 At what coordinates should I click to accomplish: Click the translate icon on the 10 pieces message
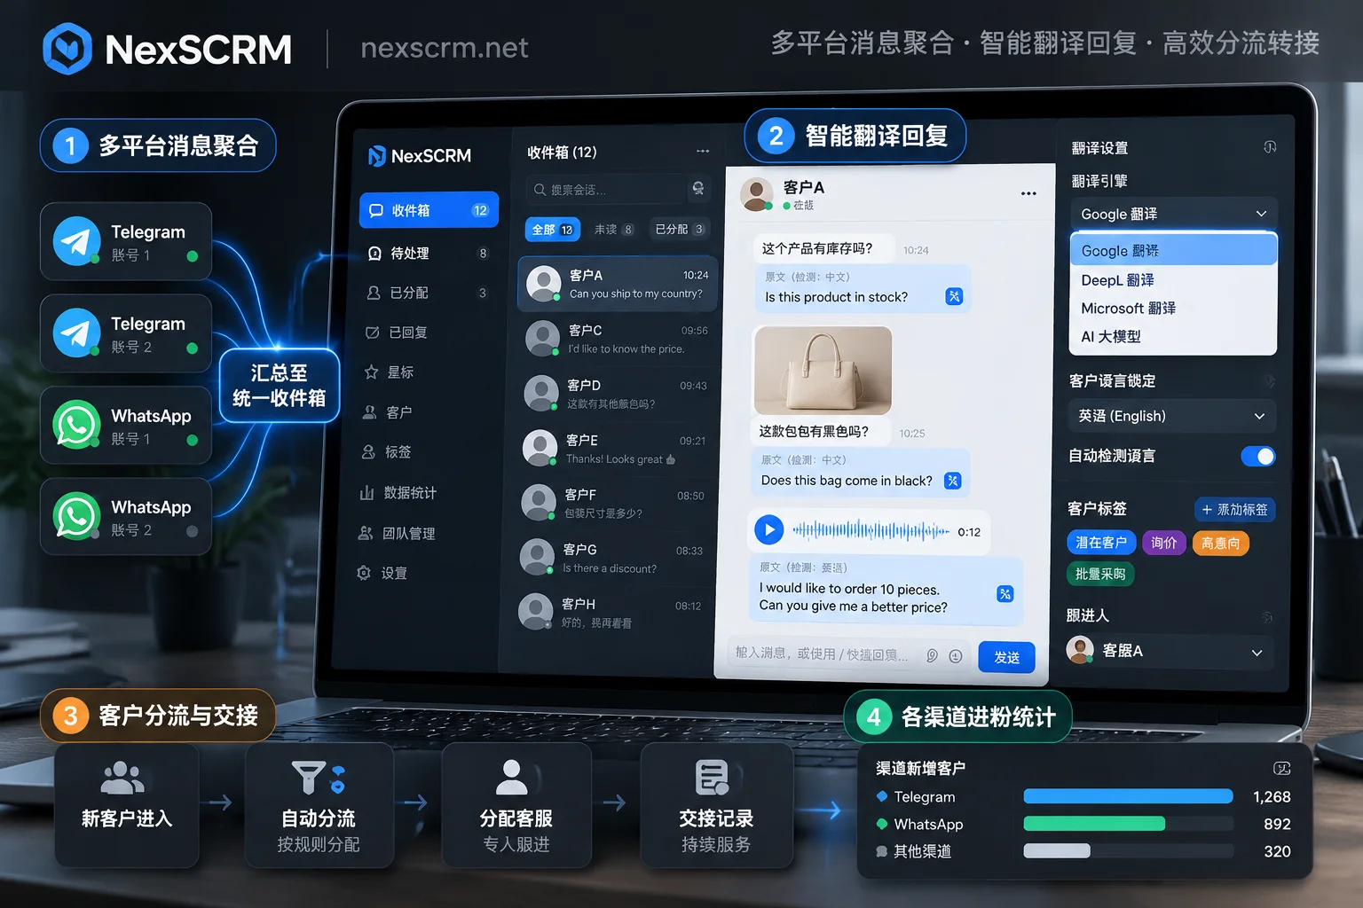click(x=1005, y=594)
